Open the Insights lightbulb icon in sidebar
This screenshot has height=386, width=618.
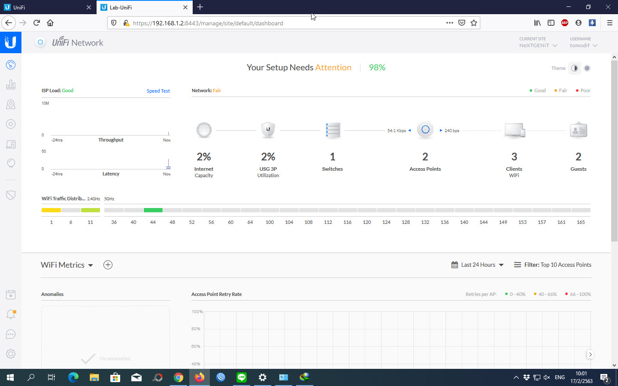(x=11, y=163)
